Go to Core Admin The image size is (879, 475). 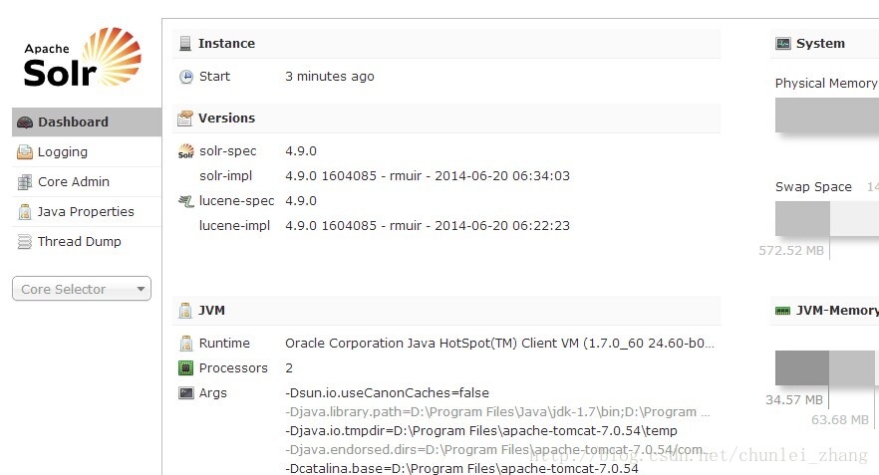87,182
